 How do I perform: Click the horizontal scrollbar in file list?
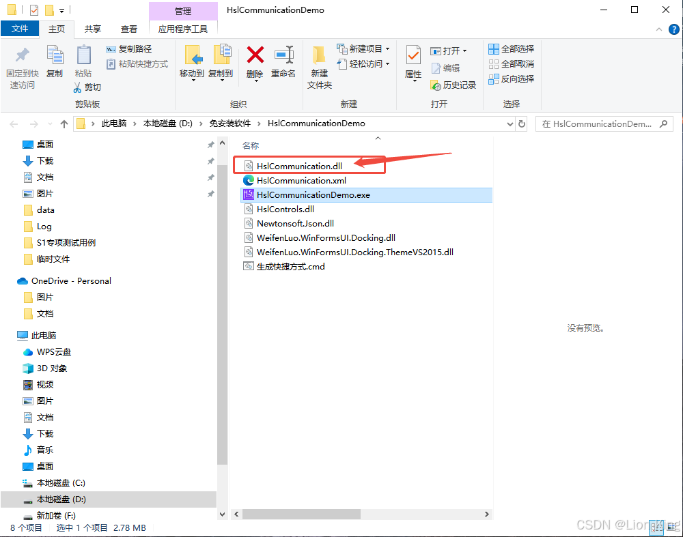coord(301,514)
